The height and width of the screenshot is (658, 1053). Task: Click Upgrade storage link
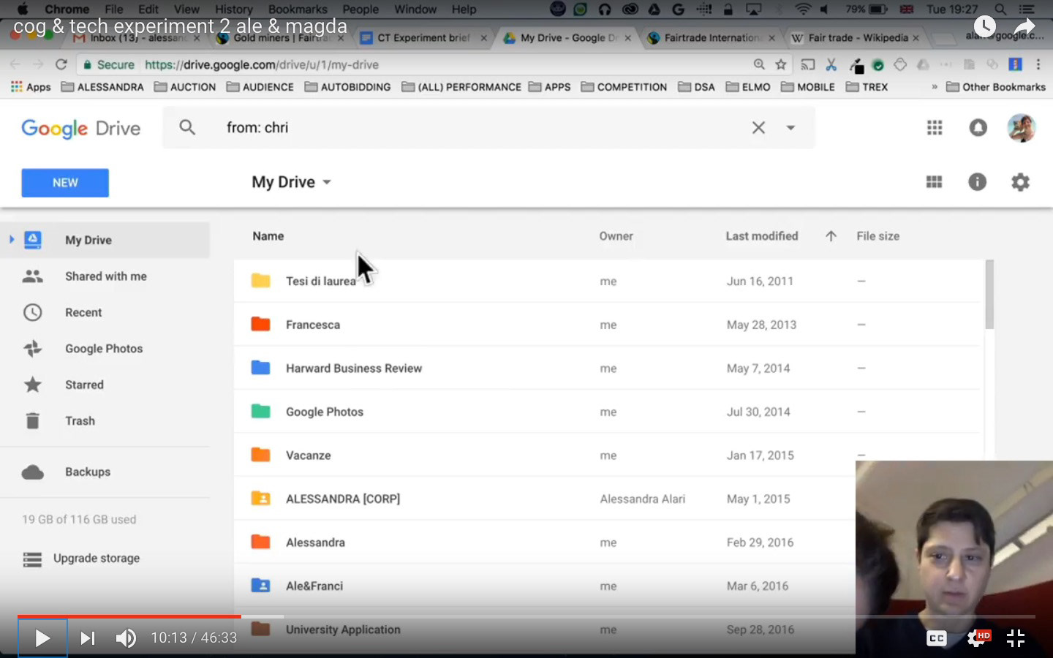click(97, 558)
